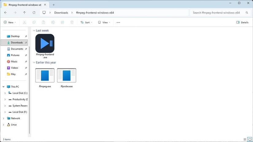Viewport: 253px width, 142px height.
Task: Go up one folder level
Action: (x=24, y=13)
